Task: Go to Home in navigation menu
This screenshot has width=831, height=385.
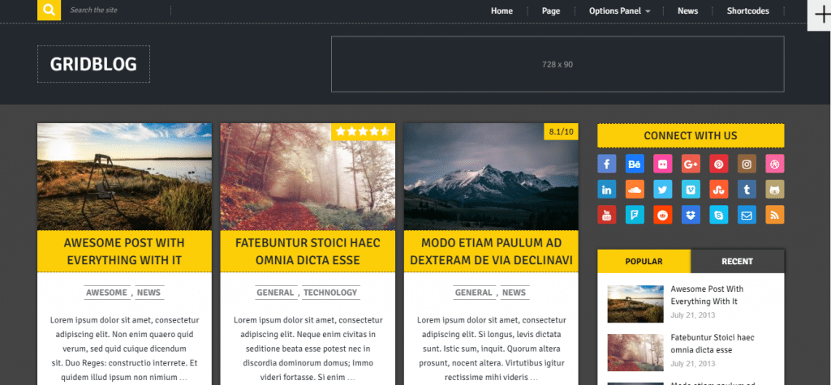Action: 502,11
